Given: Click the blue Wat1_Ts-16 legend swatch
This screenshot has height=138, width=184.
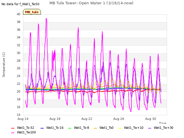Looking at the screenshot, I should pyautogui.click(x=42, y=128).
